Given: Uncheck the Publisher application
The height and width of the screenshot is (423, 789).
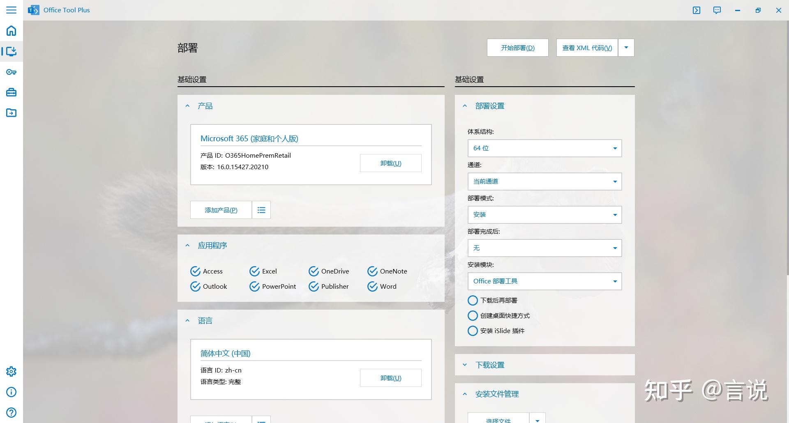Looking at the screenshot, I should pos(328,287).
